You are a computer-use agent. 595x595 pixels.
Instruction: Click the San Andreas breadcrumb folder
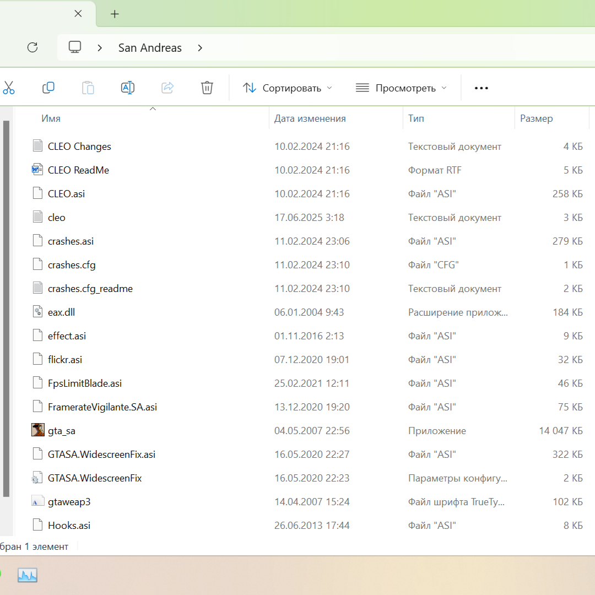(x=150, y=48)
